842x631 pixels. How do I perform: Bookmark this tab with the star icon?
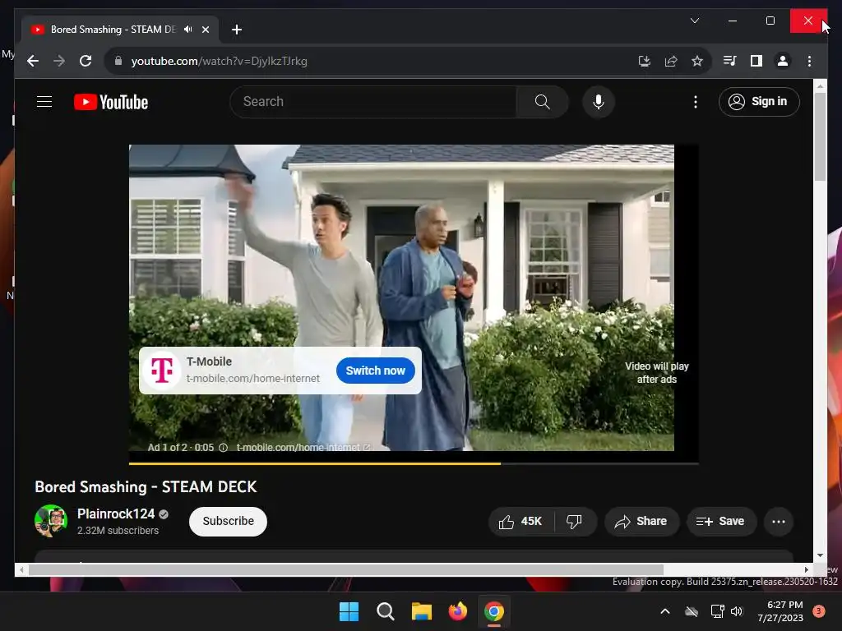tap(697, 61)
